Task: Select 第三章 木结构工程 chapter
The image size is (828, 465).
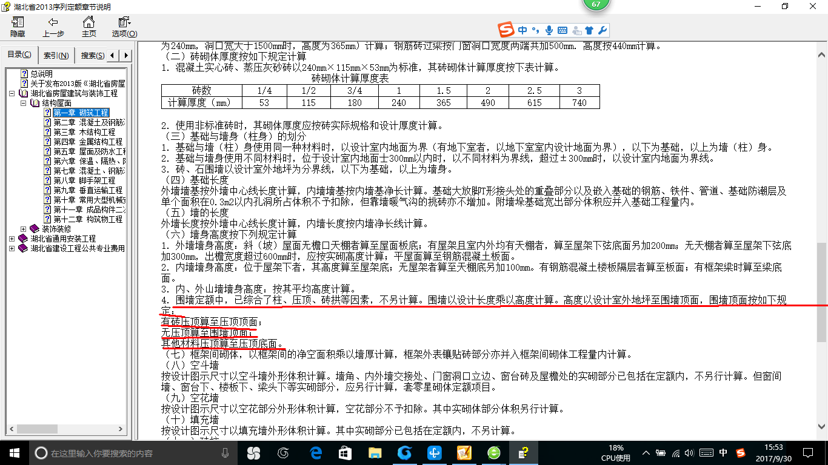Action: 84,132
